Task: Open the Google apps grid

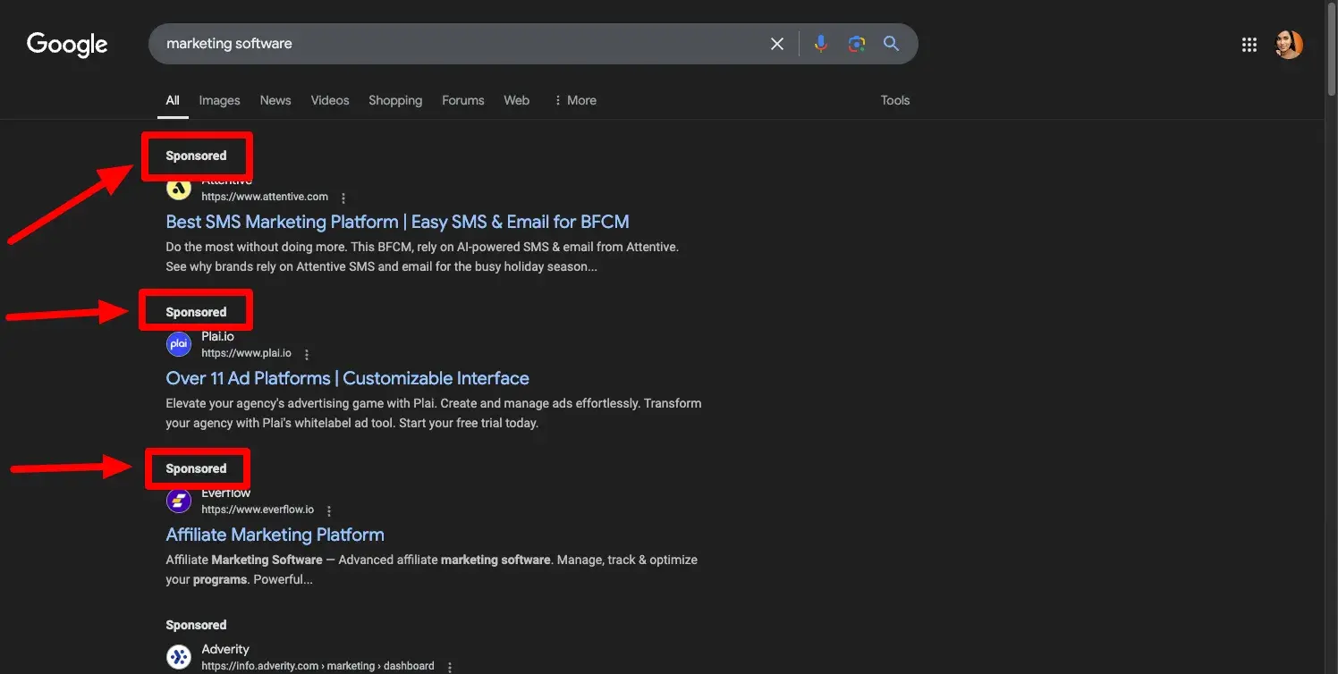Action: click(x=1249, y=45)
